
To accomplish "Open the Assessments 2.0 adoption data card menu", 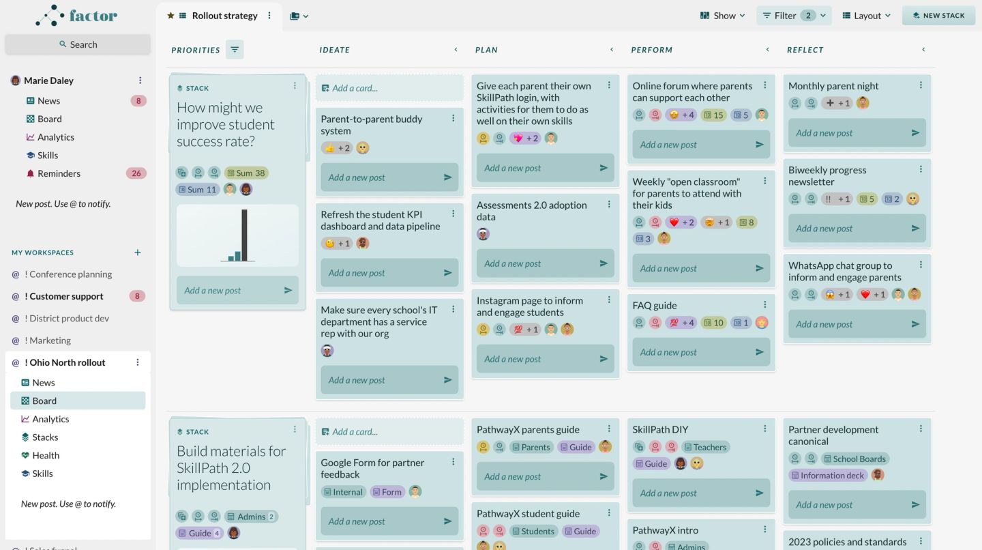I will (609, 205).
